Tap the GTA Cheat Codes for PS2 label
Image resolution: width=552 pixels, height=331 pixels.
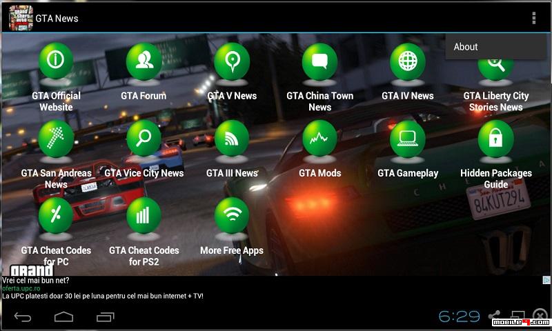click(144, 256)
